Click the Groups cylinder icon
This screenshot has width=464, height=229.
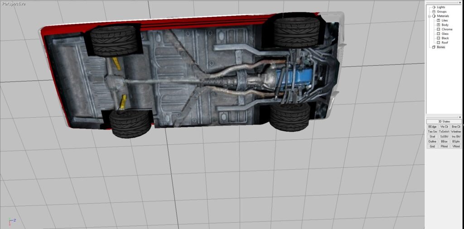point(434,12)
